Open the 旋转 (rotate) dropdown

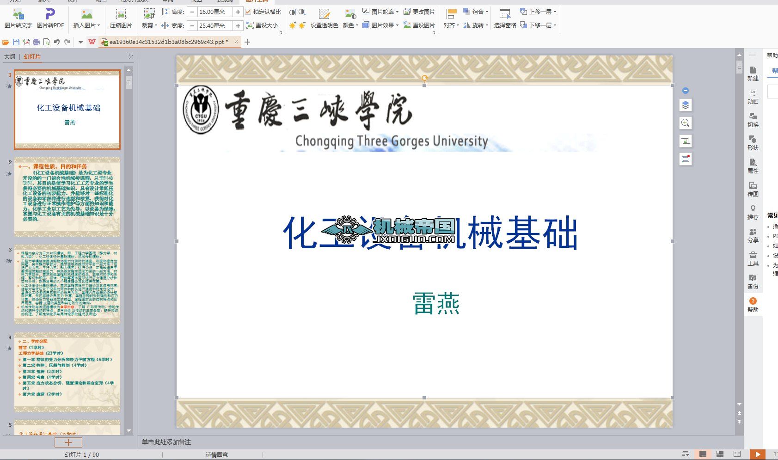click(476, 25)
